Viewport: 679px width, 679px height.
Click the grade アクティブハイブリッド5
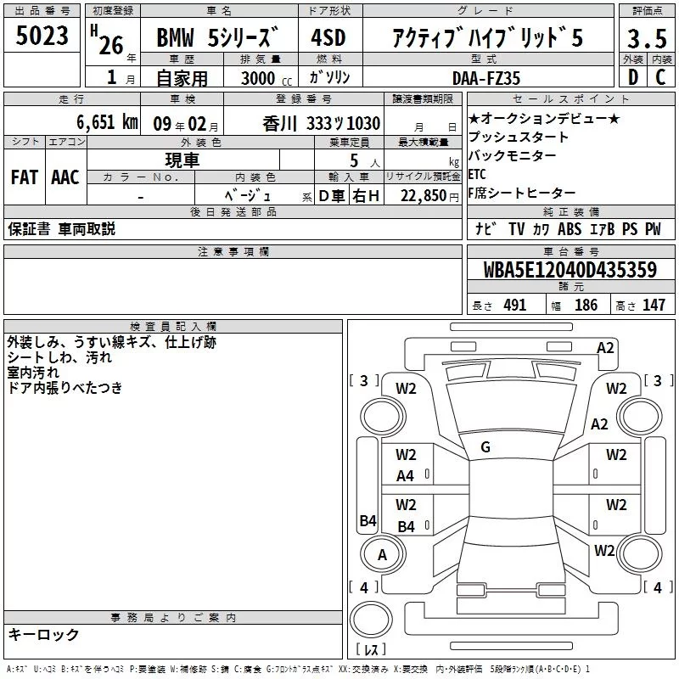[x=487, y=37]
